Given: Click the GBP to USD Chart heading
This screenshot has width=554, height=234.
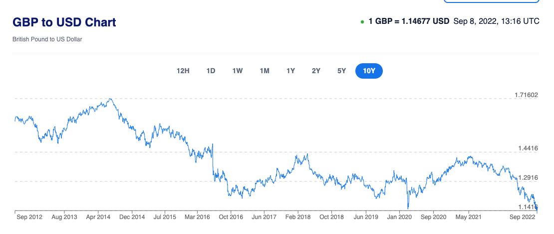Looking at the screenshot, I should tap(64, 22).
